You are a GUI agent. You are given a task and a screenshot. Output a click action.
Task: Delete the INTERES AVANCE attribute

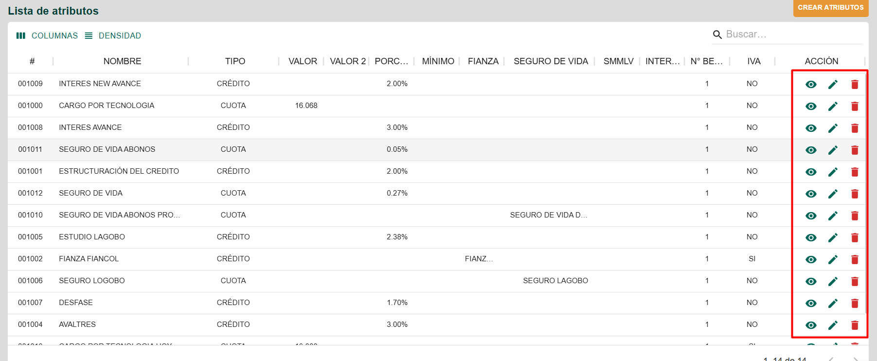(x=855, y=128)
